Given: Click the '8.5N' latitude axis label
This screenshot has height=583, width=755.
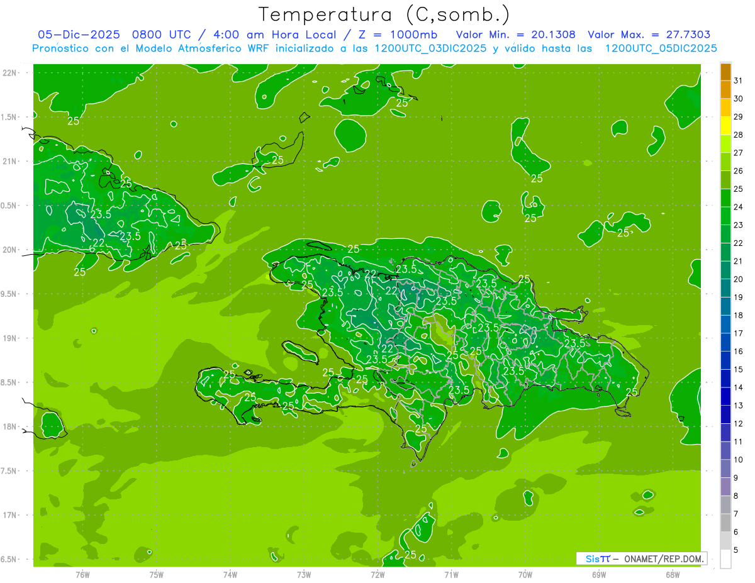Looking at the screenshot, I should click(9, 382).
